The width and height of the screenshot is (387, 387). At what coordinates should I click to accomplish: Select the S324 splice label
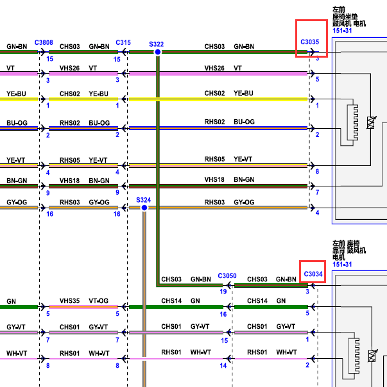tap(143, 200)
